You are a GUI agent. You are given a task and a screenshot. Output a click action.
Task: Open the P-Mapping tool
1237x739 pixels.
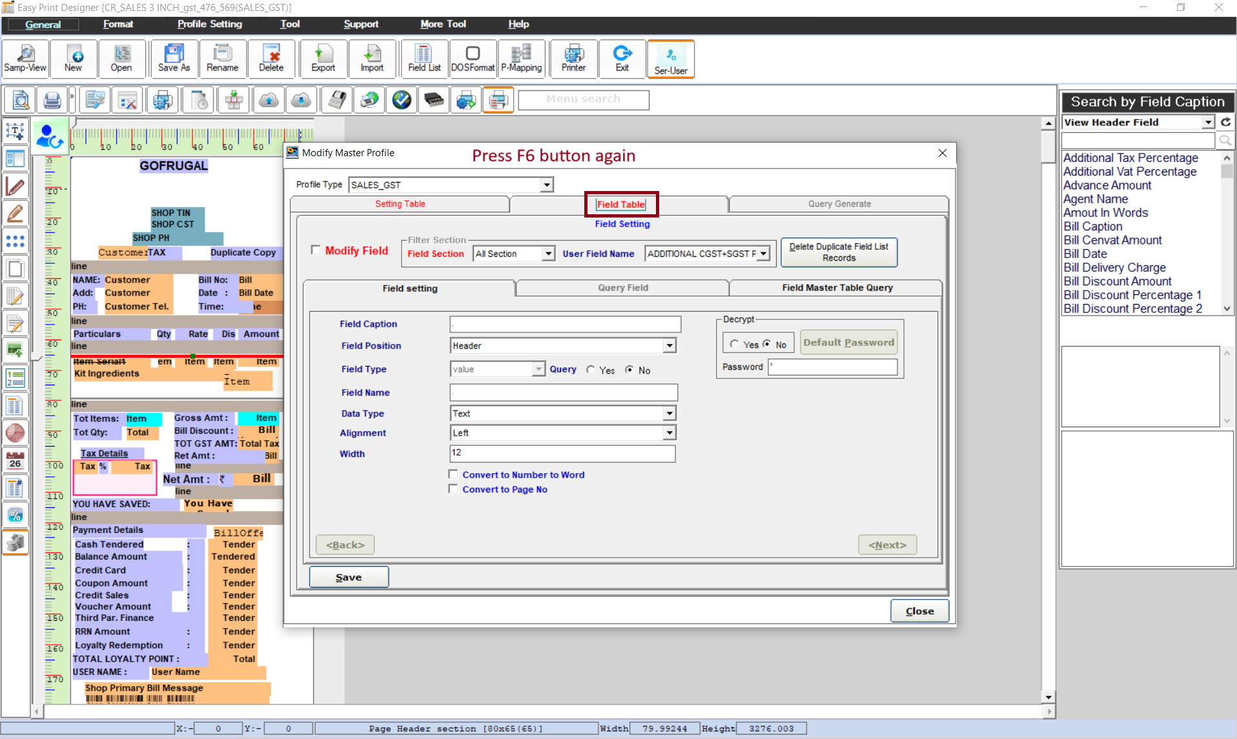click(x=521, y=59)
